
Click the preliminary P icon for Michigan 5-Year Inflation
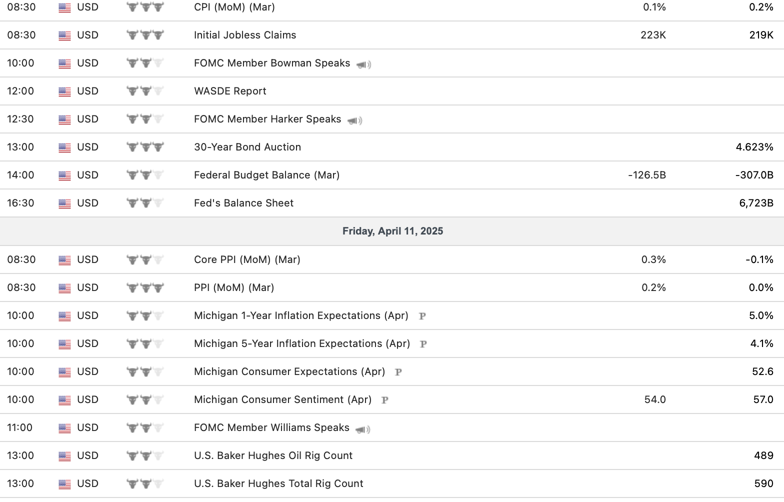(x=423, y=344)
